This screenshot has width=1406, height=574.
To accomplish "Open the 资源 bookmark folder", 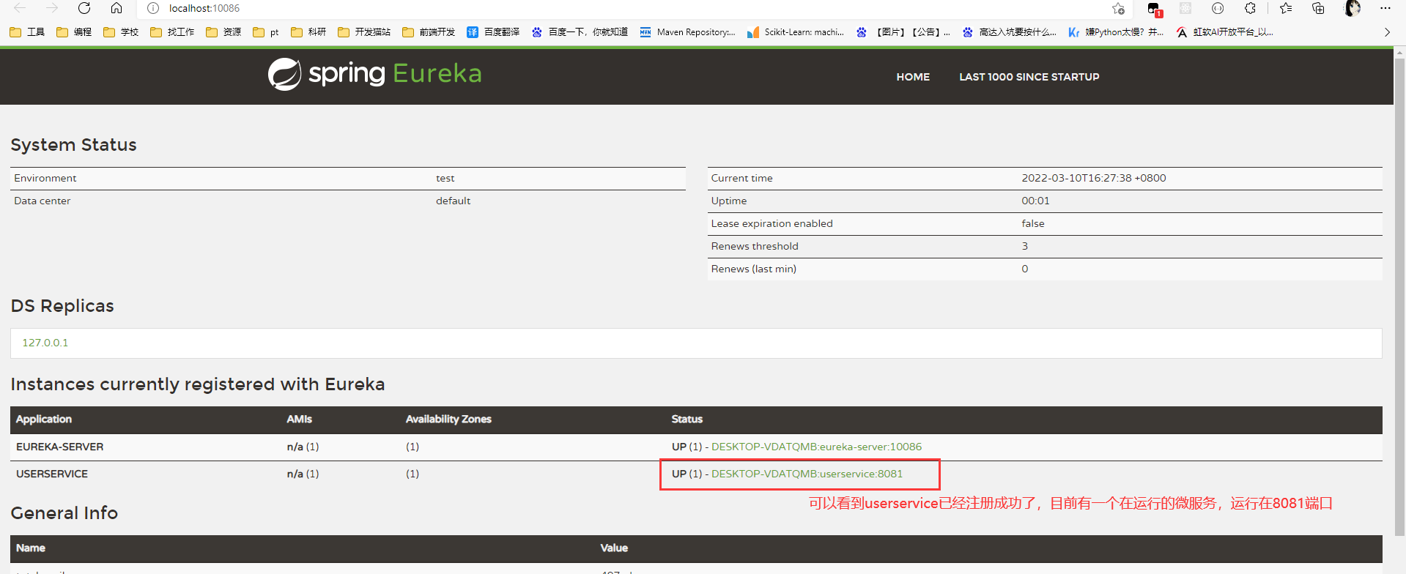I will pyautogui.click(x=223, y=32).
